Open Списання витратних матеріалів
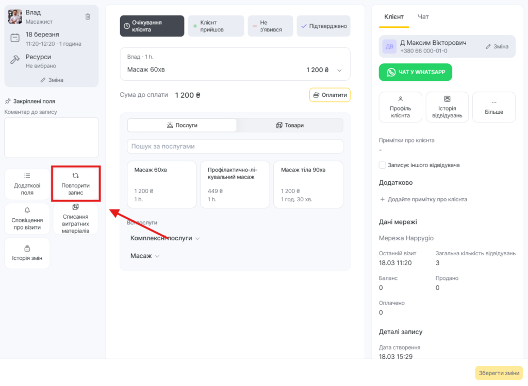This screenshot has height=386, width=528. point(76,219)
